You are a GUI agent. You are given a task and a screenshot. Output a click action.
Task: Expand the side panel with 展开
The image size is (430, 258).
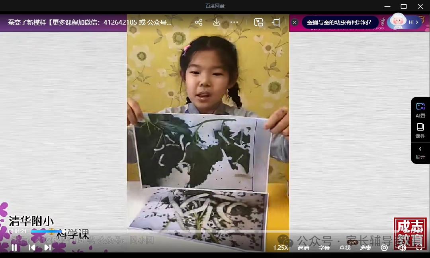click(420, 152)
